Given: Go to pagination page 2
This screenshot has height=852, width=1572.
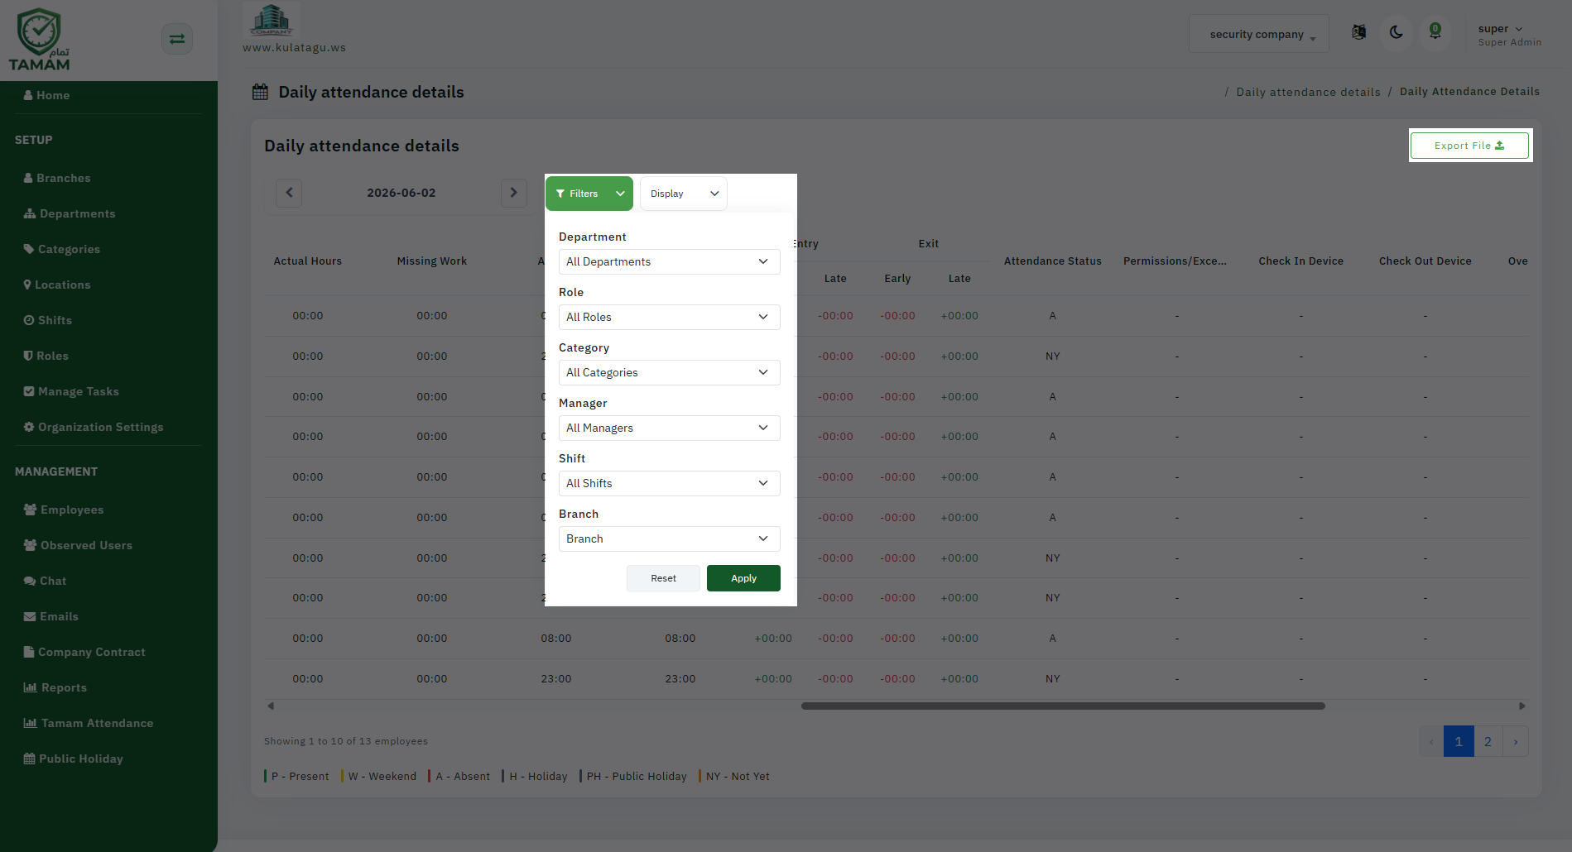Looking at the screenshot, I should 1488,741.
